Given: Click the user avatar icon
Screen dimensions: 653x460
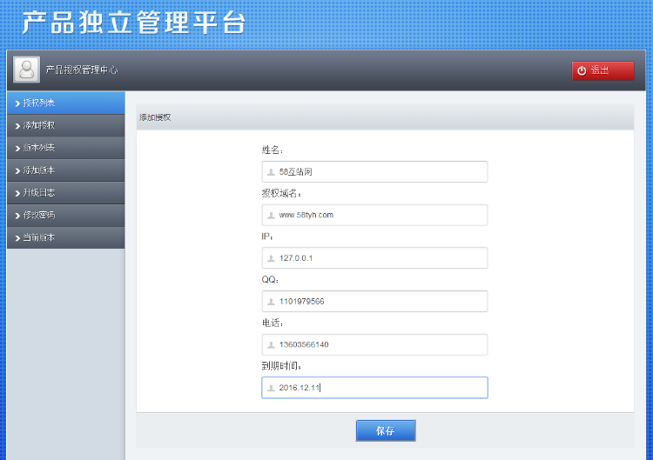Looking at the screenshot, I should point(27,70).
